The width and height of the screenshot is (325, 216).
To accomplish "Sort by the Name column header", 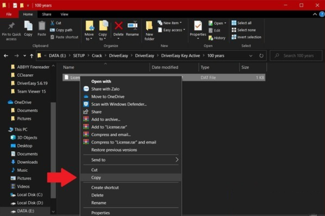I will tap(106, 67).
